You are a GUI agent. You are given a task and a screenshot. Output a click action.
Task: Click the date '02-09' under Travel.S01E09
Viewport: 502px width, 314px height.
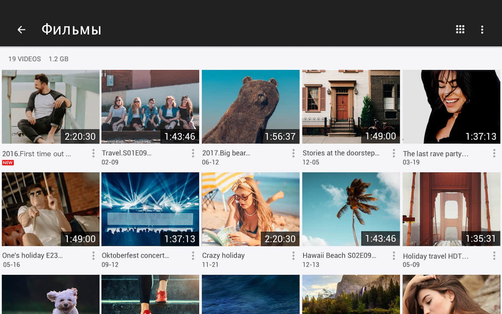(110, 162)
